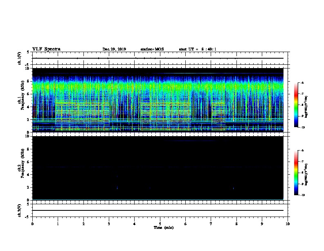Click time axis tick label "1"

(x=58, y=224)
